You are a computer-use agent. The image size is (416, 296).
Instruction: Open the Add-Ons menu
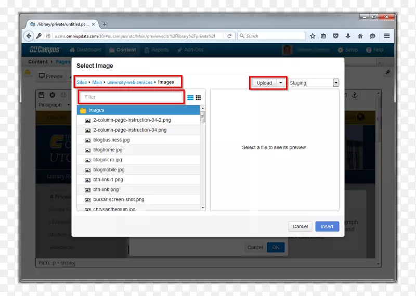tap(190, 49)
